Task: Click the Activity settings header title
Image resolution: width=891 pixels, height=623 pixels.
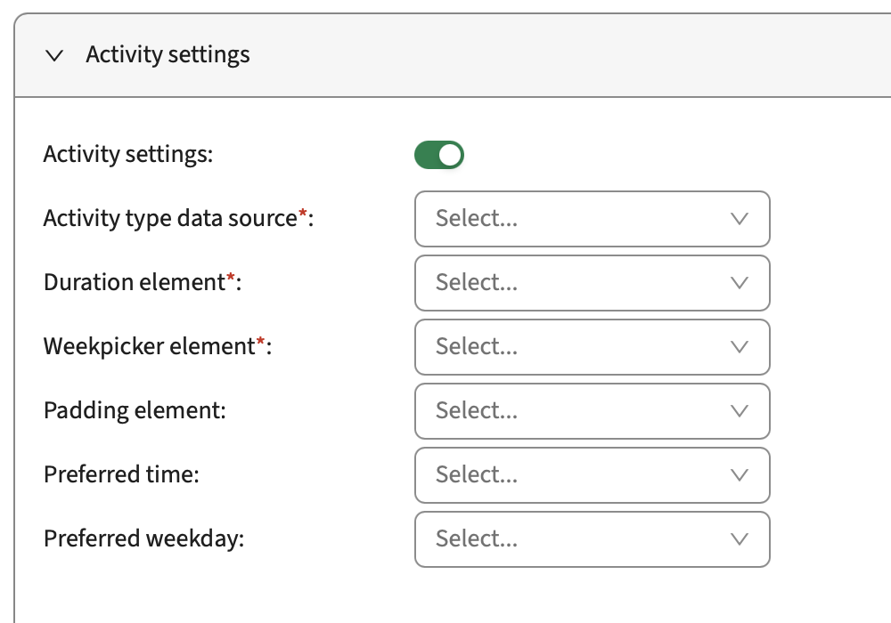Action: (x=168, y=55)
